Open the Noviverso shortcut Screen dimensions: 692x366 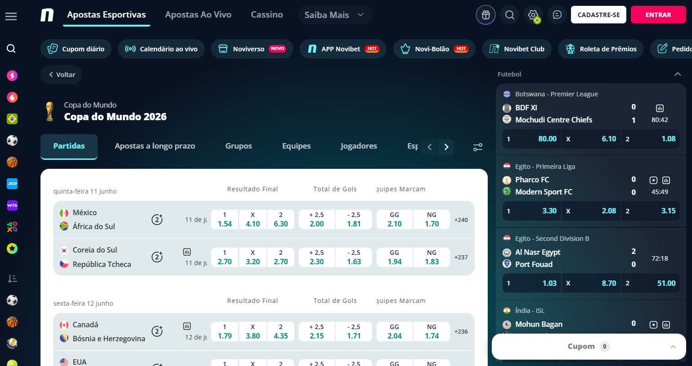pos(252,49)
